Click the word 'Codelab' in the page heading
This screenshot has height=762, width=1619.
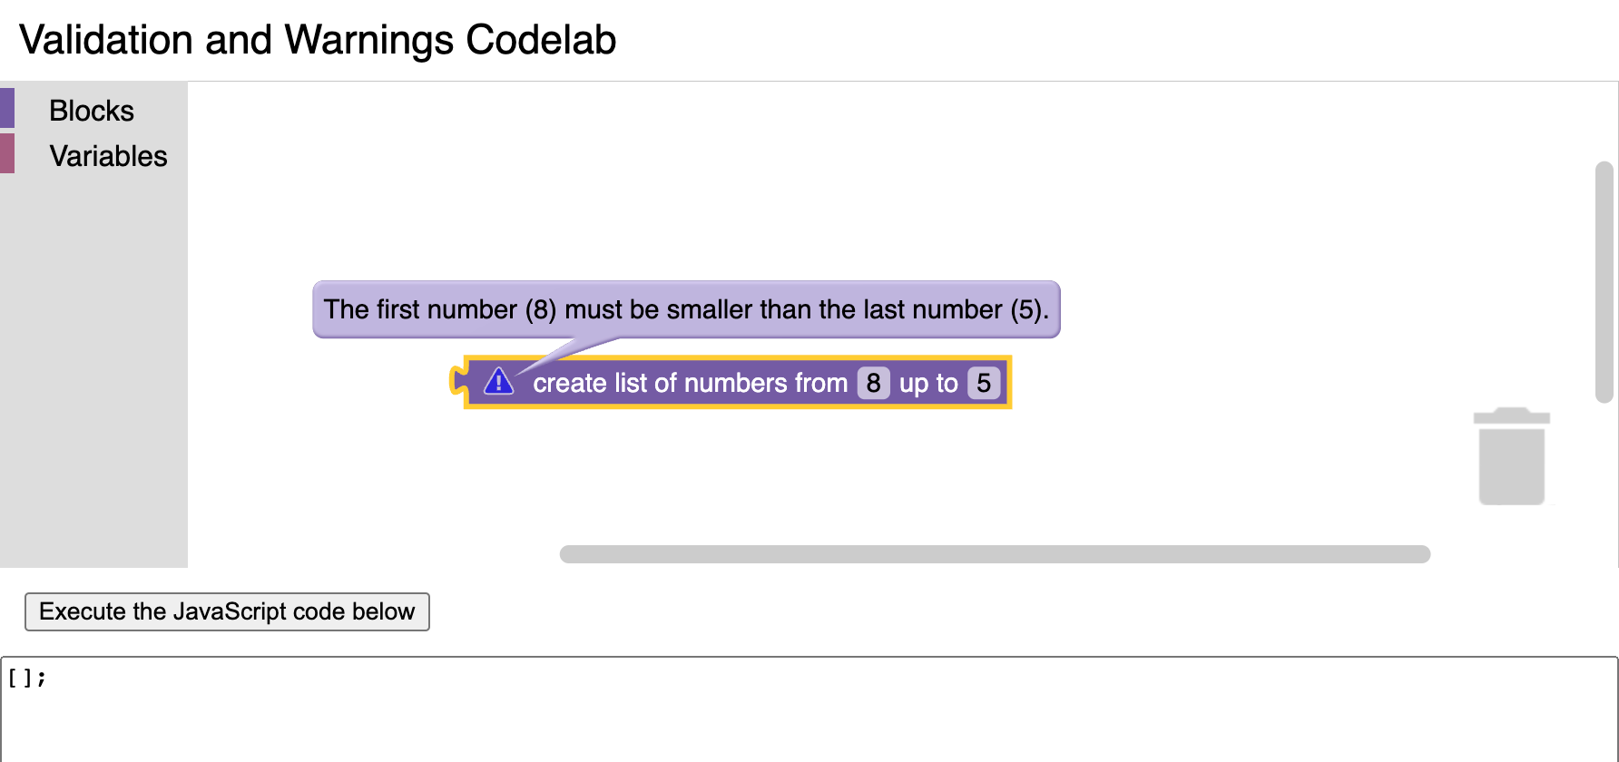pyautogui.click(x=541, y=40)
